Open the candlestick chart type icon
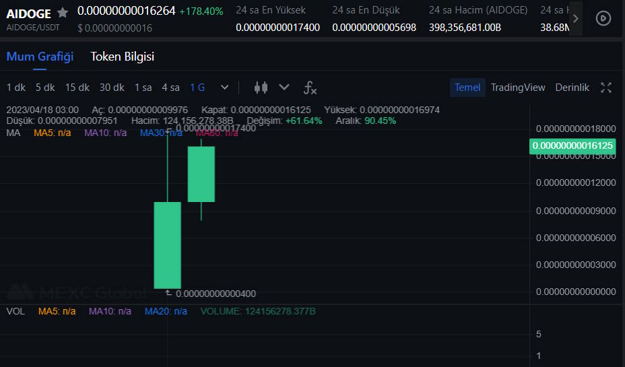 pos(261,88)
